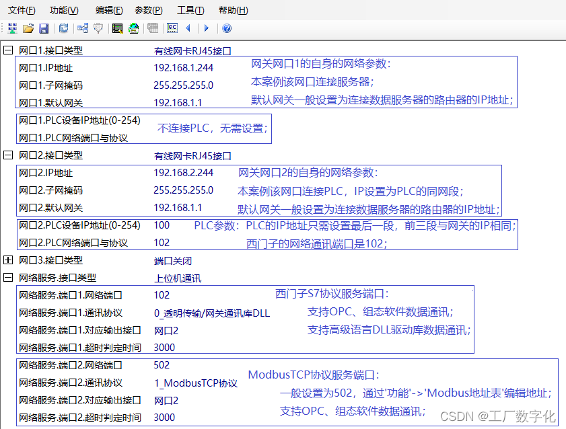
Task: Open a project file using the folder icon
Action: tap(28, 28)
